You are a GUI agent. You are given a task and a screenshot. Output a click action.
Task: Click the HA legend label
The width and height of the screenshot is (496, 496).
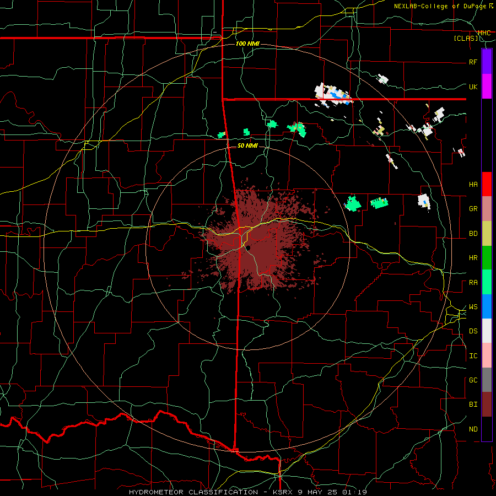[x=473, y=184]
